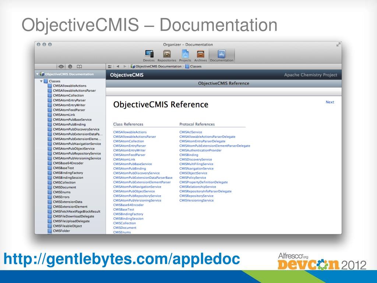
Task: Go forward with the right arrow
Action: 125,66
